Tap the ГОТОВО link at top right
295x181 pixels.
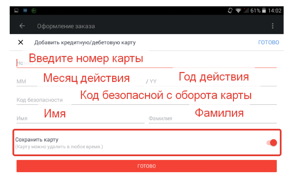point(268,43)
